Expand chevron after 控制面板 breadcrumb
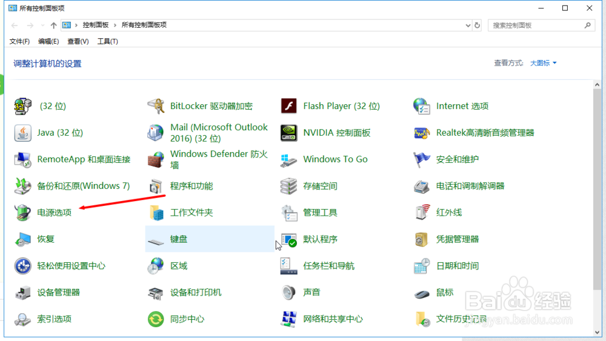606x341 pixels. [x=115, y=25]
